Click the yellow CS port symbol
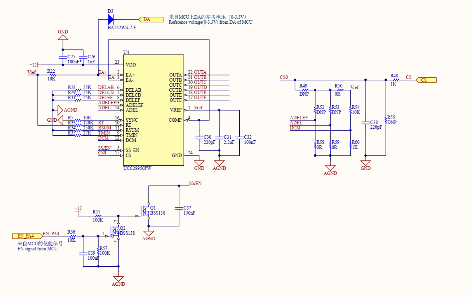Image resolution: width=472 pixels, height=297 pixels. point(426,80)
